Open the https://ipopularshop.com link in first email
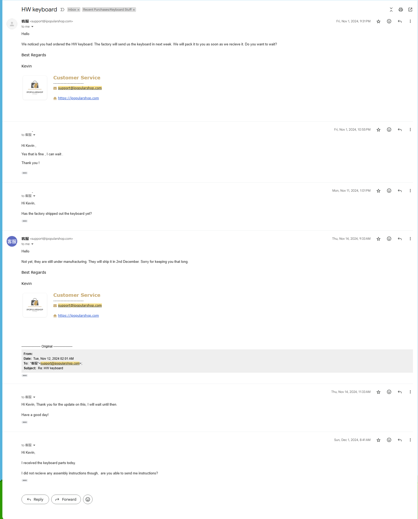 78,98
